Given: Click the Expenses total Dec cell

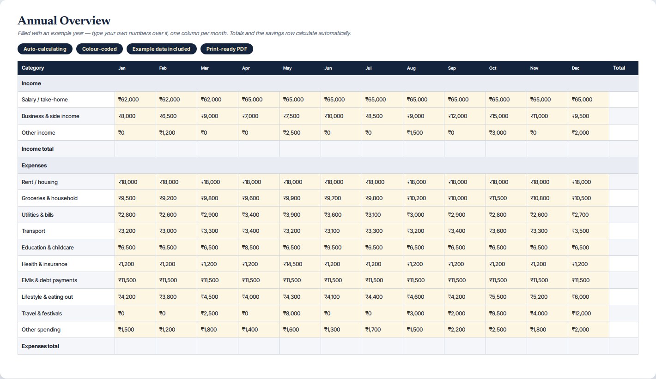Looking at the screenshot, I should (x=589, y=346).
